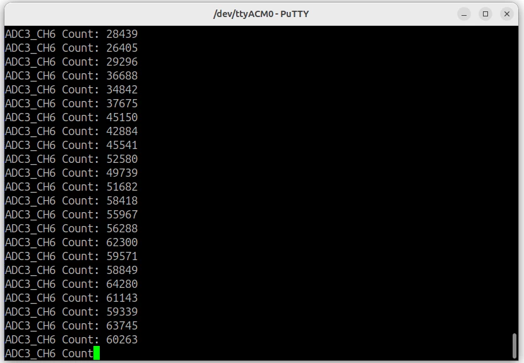Click the green terminal cursor block

pos(97,353)
